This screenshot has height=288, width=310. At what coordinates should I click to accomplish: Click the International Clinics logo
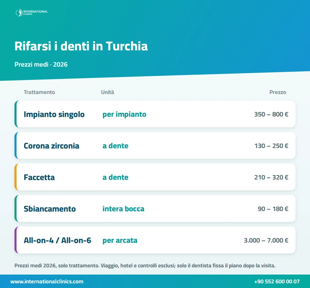pos(32,12)
